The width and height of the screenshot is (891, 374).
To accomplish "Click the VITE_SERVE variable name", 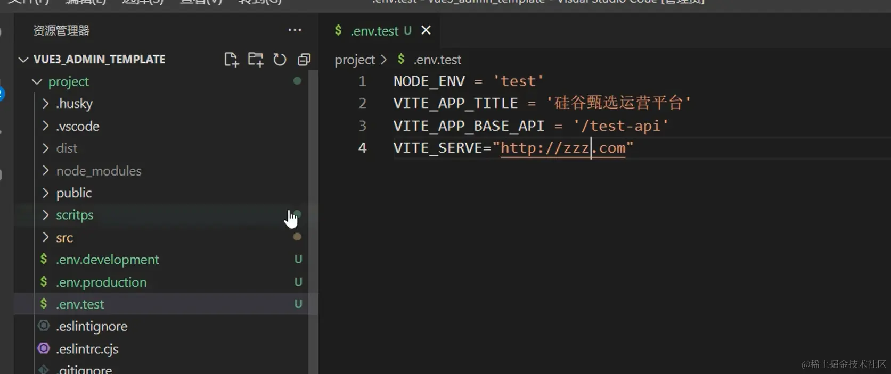I will click(x=438, y=148).
